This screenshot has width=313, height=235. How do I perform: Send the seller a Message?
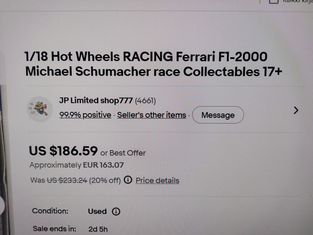218,115
